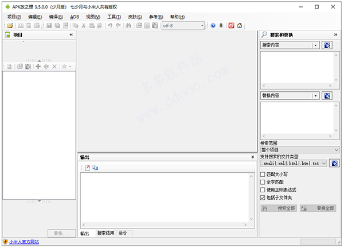Switch to the 输出 tab at bottom

[x=85, y=234]
